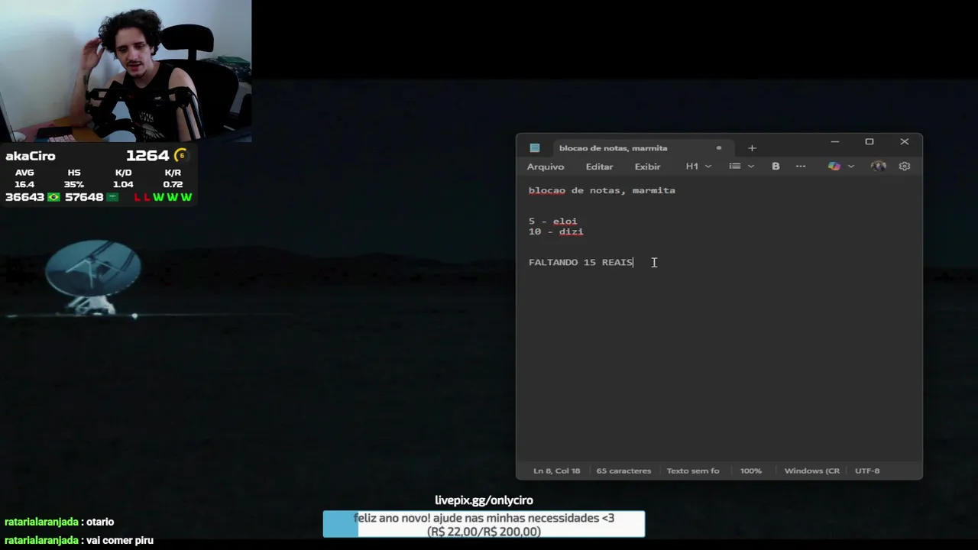The image size is (978, 550).
Task: Open the Copilot icon in Notepad
Action: pyautogui.click(x=834, y=167)
